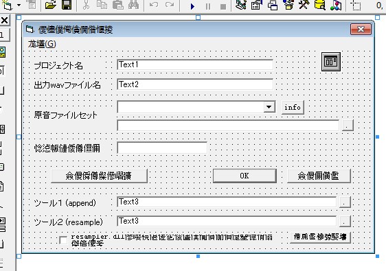Select the CommonDialog control on the form
This screenshot has height=271, width=386.
(331, 62)
